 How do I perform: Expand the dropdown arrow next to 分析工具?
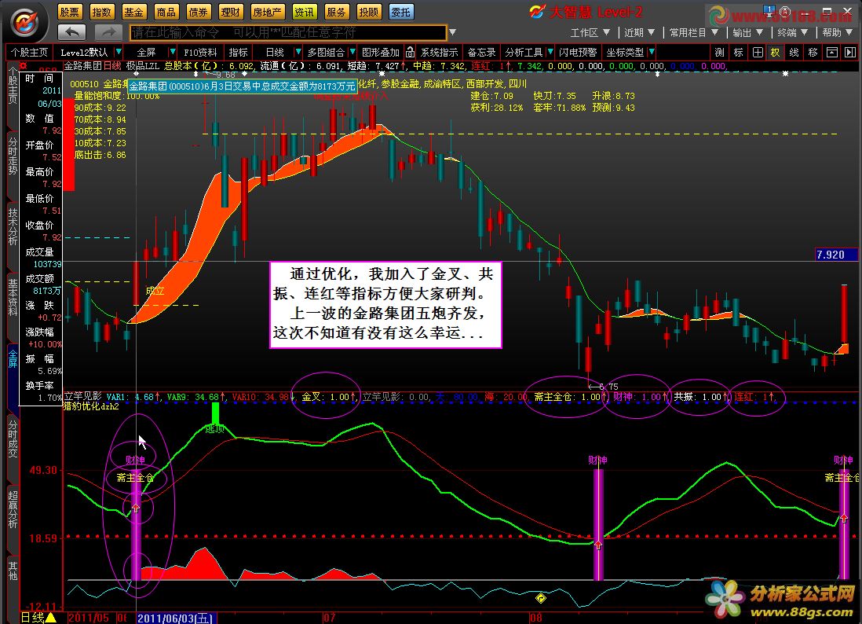click(550, 53)
